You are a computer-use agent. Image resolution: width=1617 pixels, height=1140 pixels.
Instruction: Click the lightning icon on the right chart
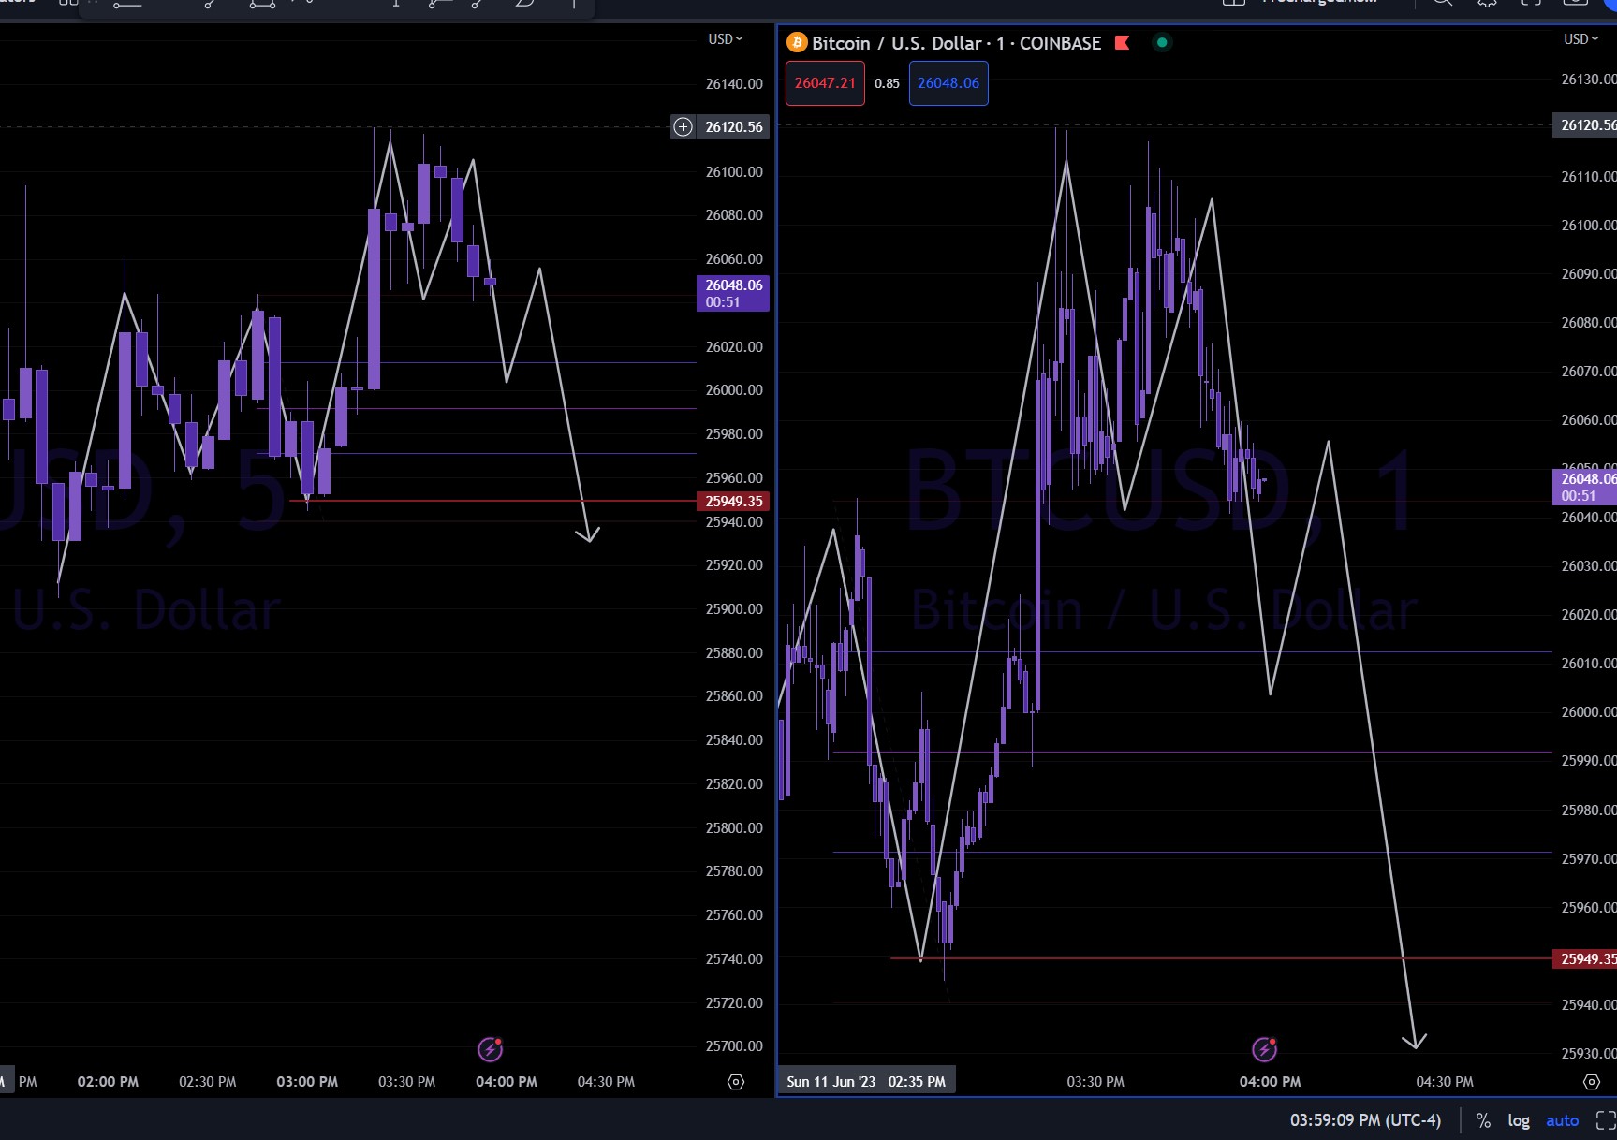coord(1264,1049)
